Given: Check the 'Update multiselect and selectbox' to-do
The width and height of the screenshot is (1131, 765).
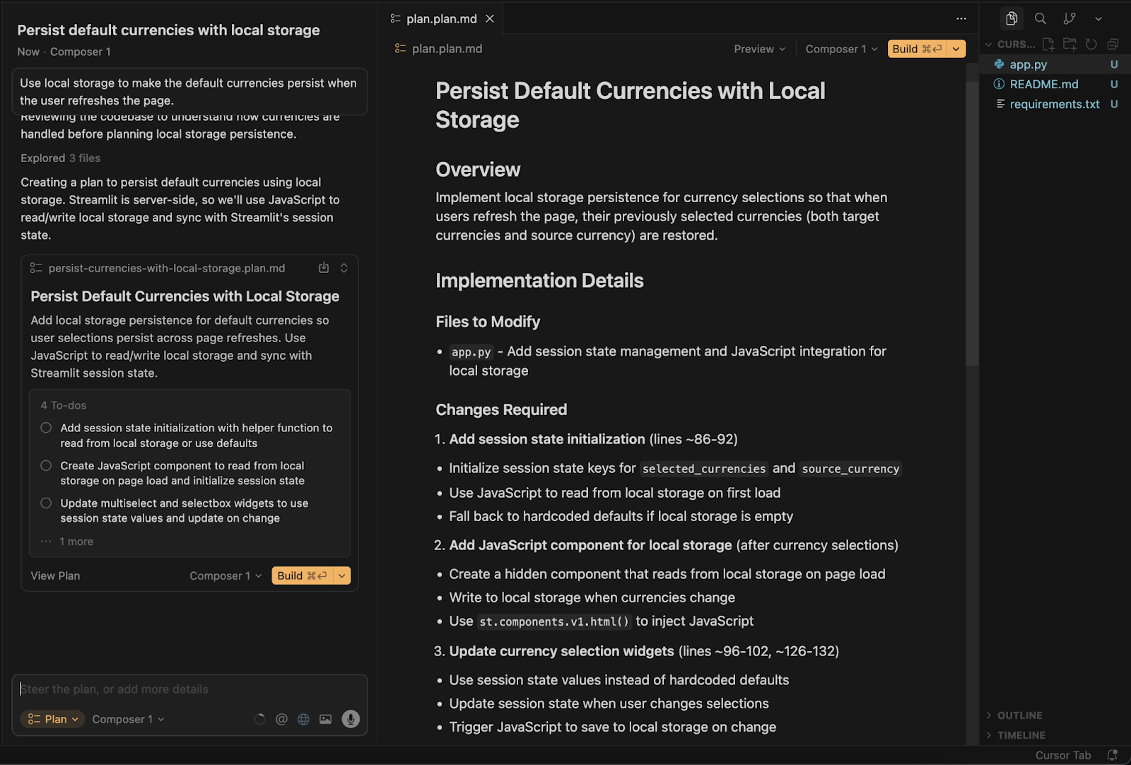Looking at the screenshot, I should (x=46, y=503).
